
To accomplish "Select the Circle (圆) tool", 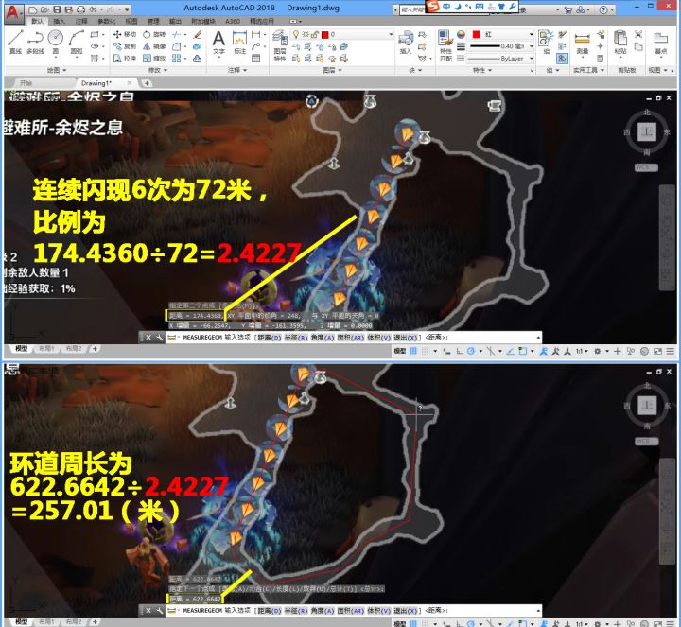I will (x=56, y=42).
